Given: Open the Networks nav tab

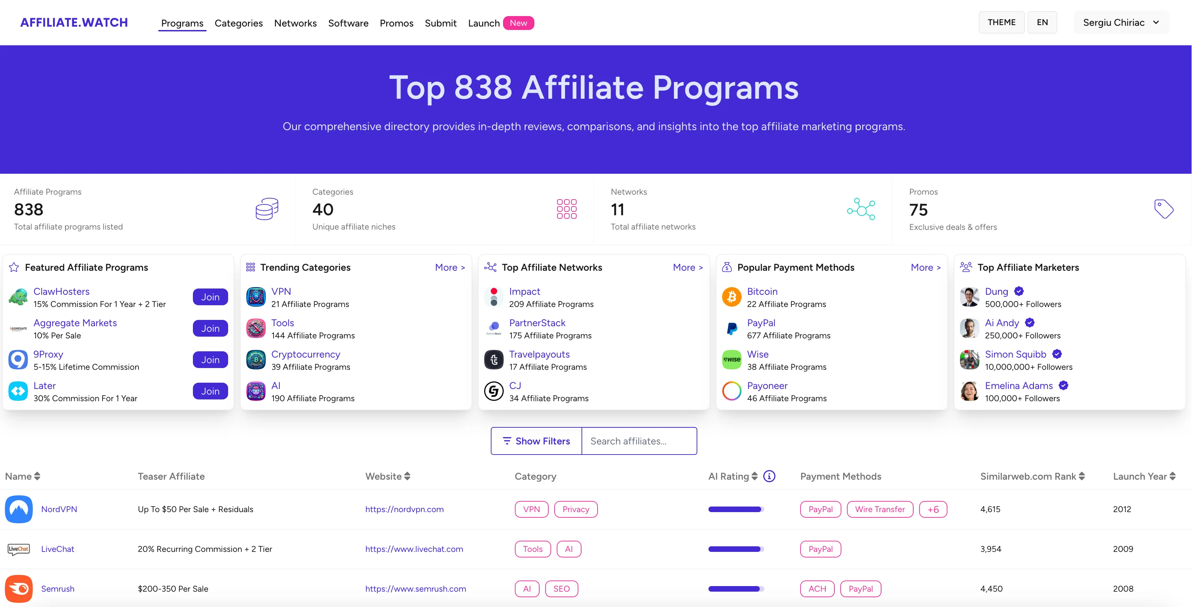Looking at the screenshot, I should pos(295,23).
